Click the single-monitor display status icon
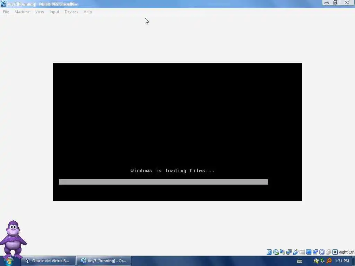 point(309,252)
